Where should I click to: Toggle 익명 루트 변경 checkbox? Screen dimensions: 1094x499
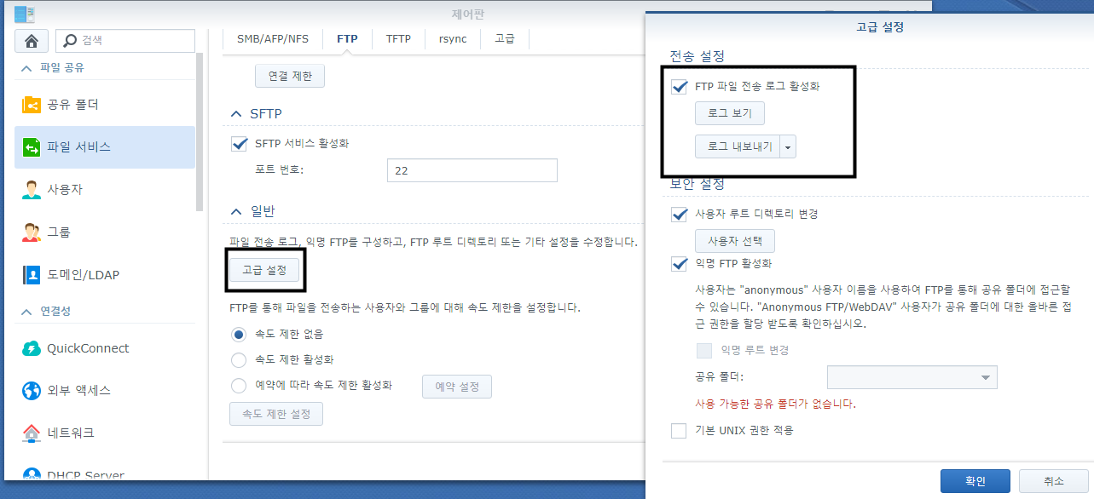(x=704, y=351)
